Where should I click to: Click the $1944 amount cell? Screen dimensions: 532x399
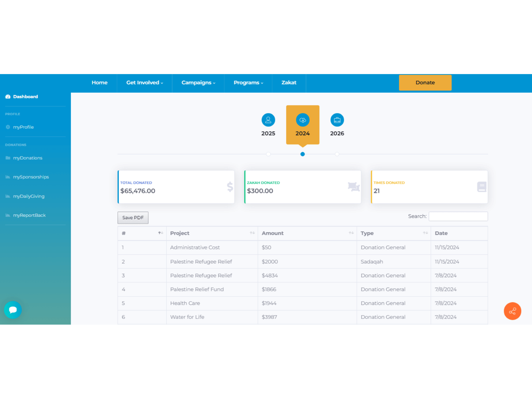(x=307, y=304)
